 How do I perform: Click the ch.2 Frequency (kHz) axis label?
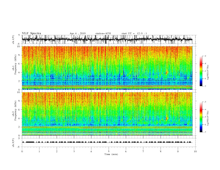pos(14,111)
